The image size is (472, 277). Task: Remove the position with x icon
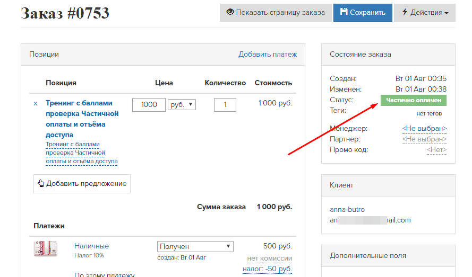point(36,104)
